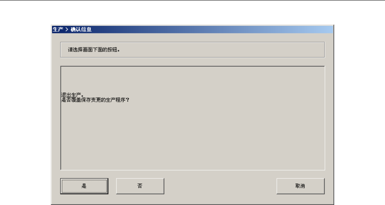The image size is (385, 205).
Task: Cancel the dialog with the 取消 button
Action: [x=300, y=186]
